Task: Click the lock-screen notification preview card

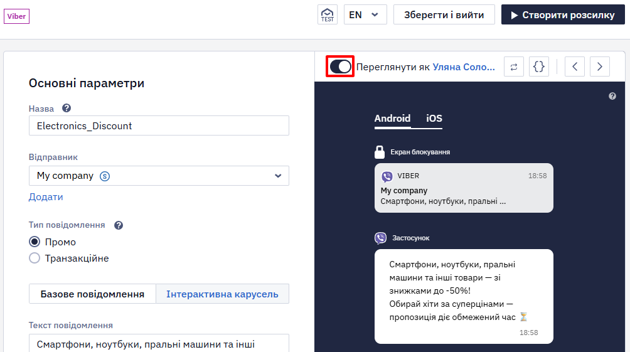Action: coord(464,188)
